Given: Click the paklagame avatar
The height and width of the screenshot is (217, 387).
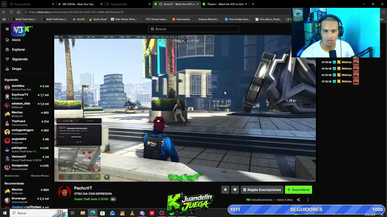Looking at the screenshot, I should point(7,149).
